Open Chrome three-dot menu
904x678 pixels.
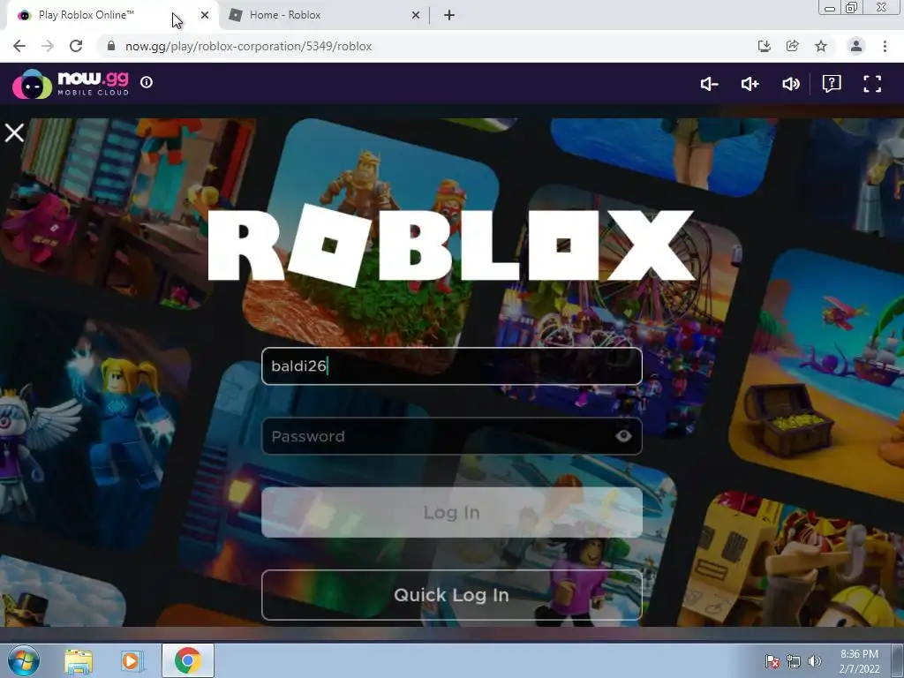pos(885,46)
